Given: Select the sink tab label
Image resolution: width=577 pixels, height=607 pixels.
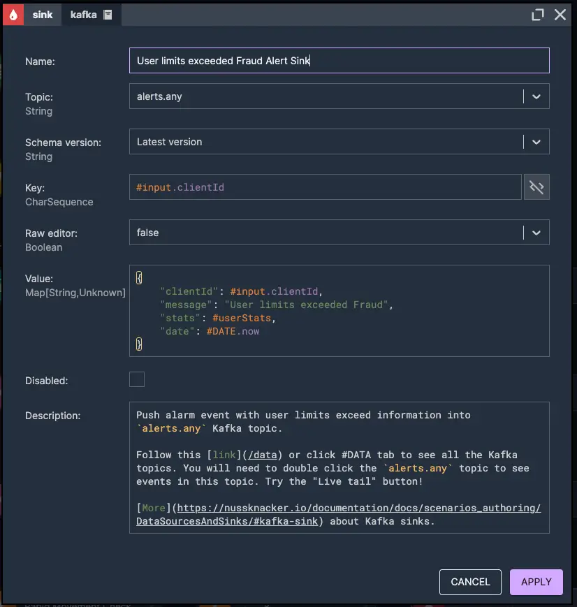Looking at the screenshot, I should [43, 15].
